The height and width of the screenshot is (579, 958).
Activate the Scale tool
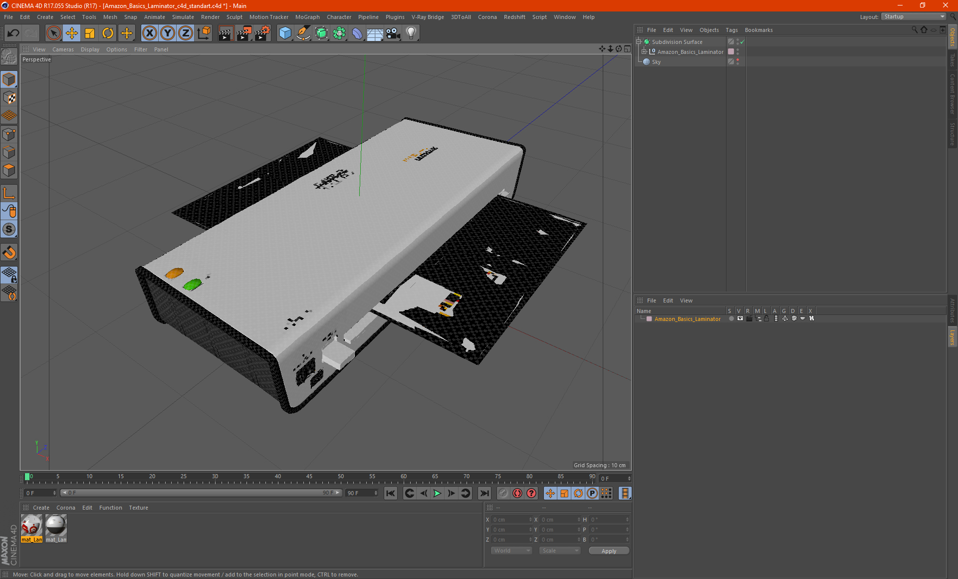90,33
